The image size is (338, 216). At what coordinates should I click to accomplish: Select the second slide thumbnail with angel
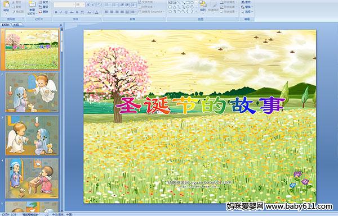(32, 93)
